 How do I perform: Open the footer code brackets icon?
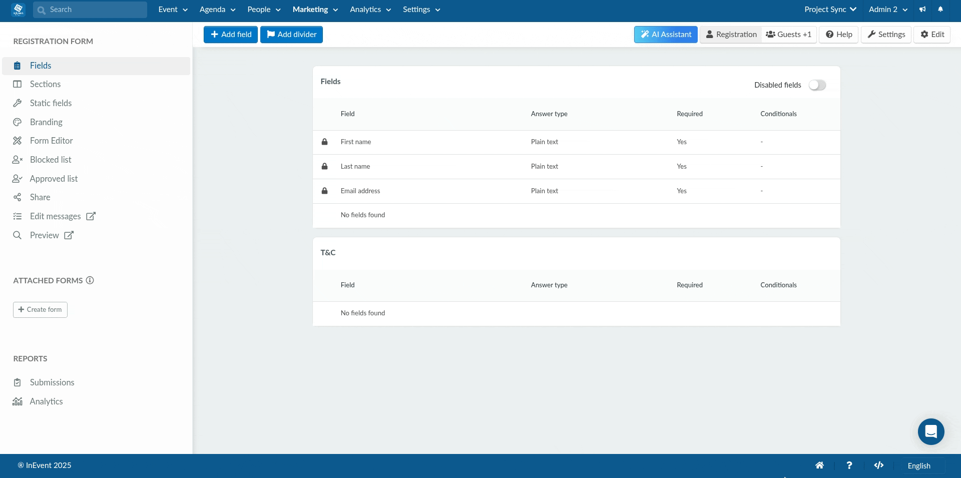879,465
